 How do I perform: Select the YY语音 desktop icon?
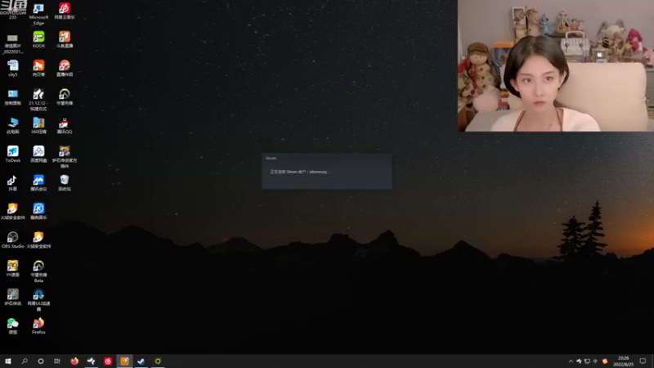tap(13, 269)
